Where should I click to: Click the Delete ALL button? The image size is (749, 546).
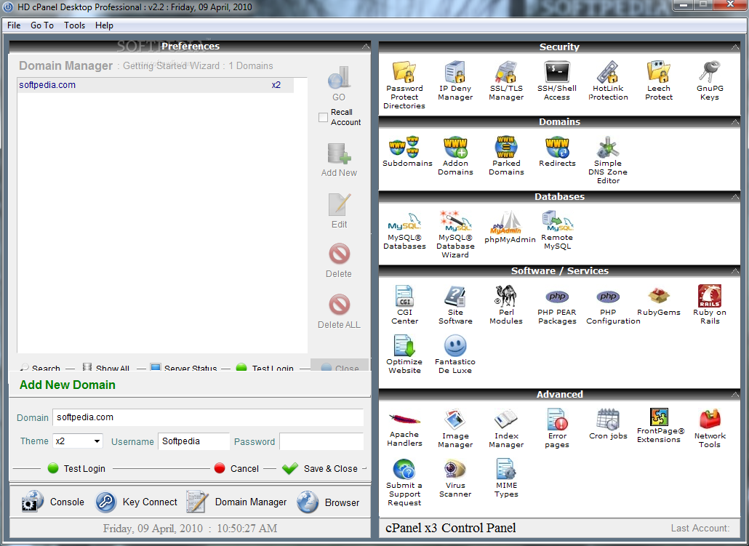click(x=339, y=311)
